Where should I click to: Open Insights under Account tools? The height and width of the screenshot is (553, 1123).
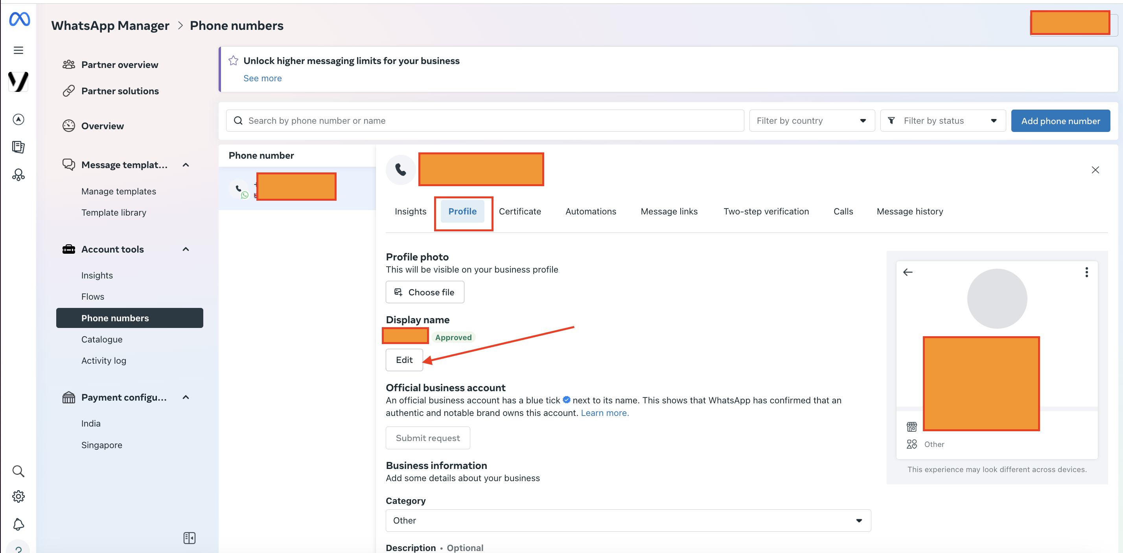click(97, 276)
